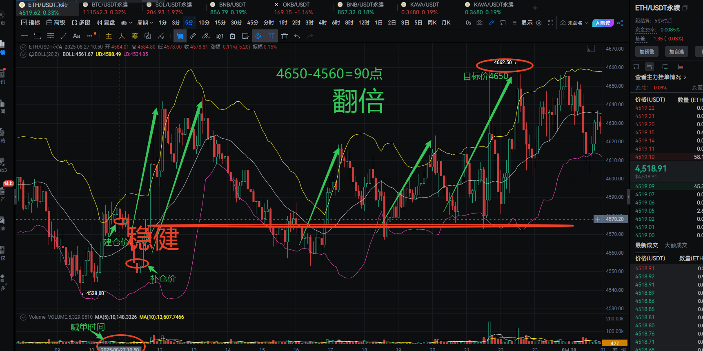Switch order book to bids-only view
This screenshot has height=351, width=703.
(665, 67)
